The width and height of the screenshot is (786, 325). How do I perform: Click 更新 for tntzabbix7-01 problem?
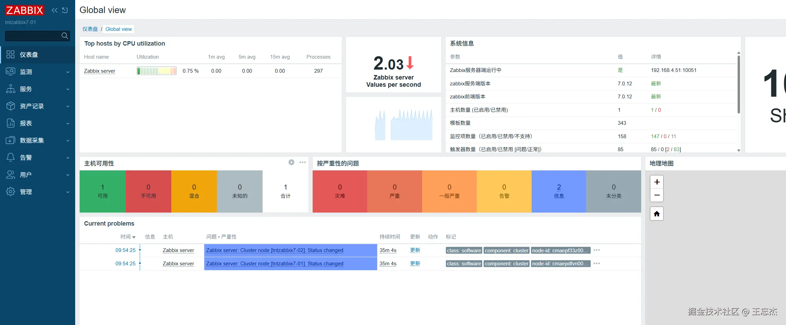415,264
